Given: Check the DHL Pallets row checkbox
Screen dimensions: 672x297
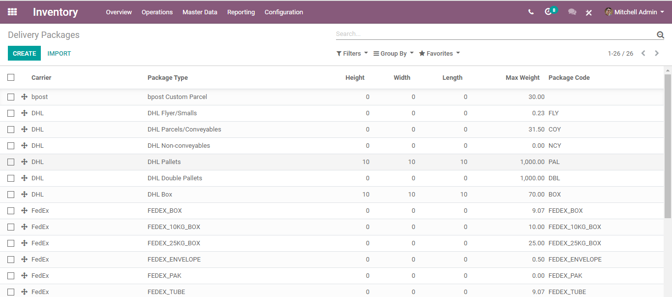Looking at the screenshot, I should (11, 162).
